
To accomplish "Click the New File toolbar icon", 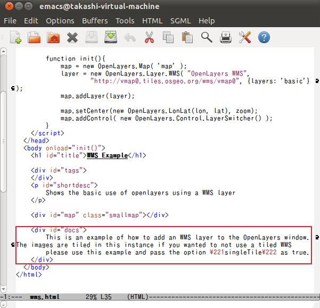I will [x=16, y=37].
